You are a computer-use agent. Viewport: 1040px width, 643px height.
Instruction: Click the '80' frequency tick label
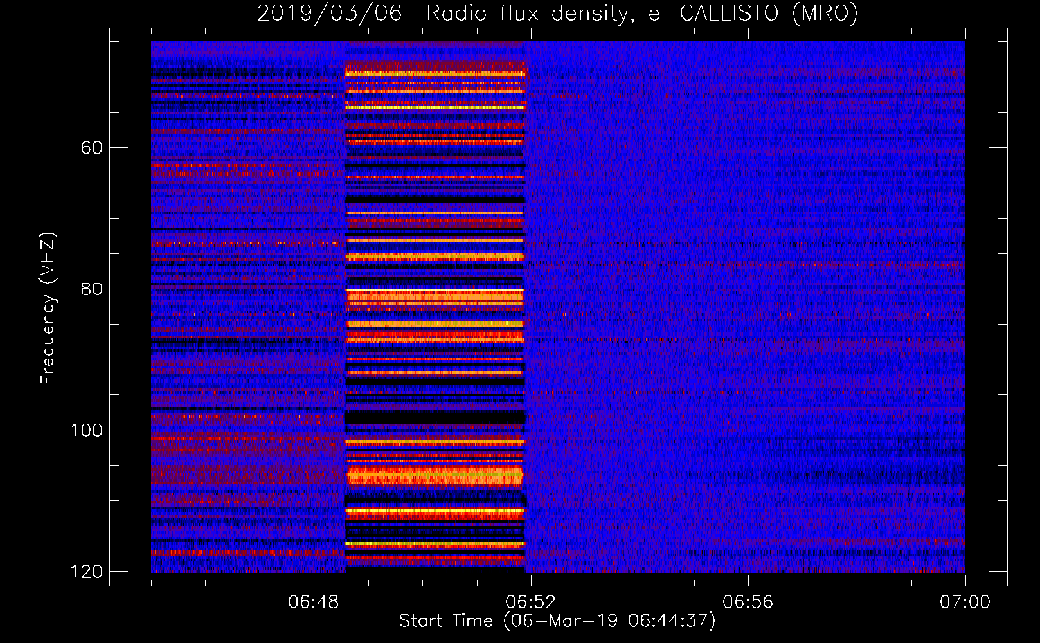(x=92, y=289)
